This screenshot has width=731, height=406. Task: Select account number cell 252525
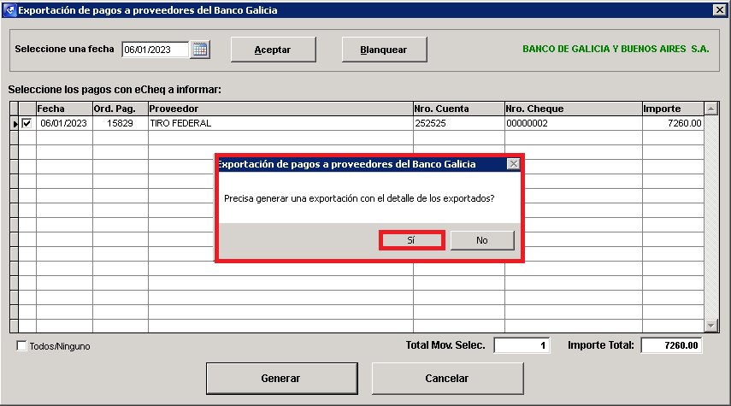[459, 123]
